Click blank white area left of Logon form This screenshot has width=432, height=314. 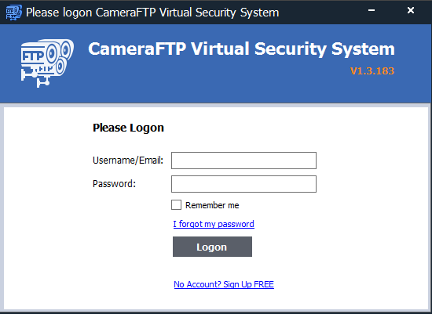click(x=47, y=209)
